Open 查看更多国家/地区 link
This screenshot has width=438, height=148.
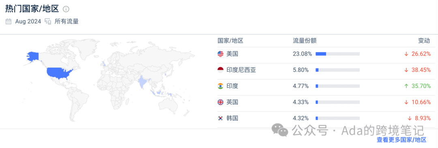[401, 140]
